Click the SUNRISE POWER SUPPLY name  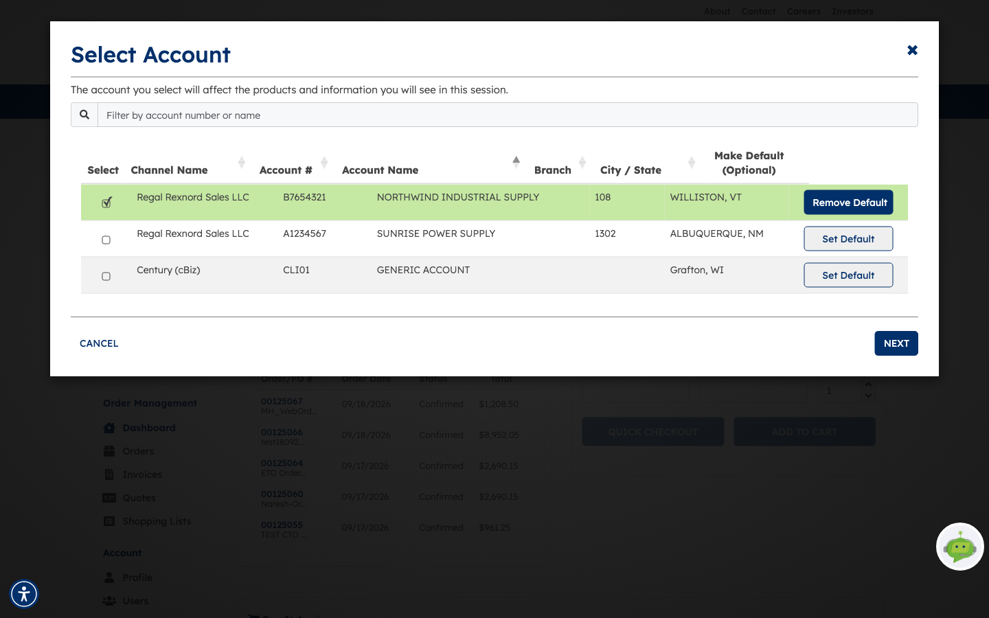pyautogui.click(x=436, y=233)
